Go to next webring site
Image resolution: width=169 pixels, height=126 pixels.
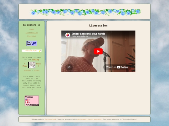point(38,65)
